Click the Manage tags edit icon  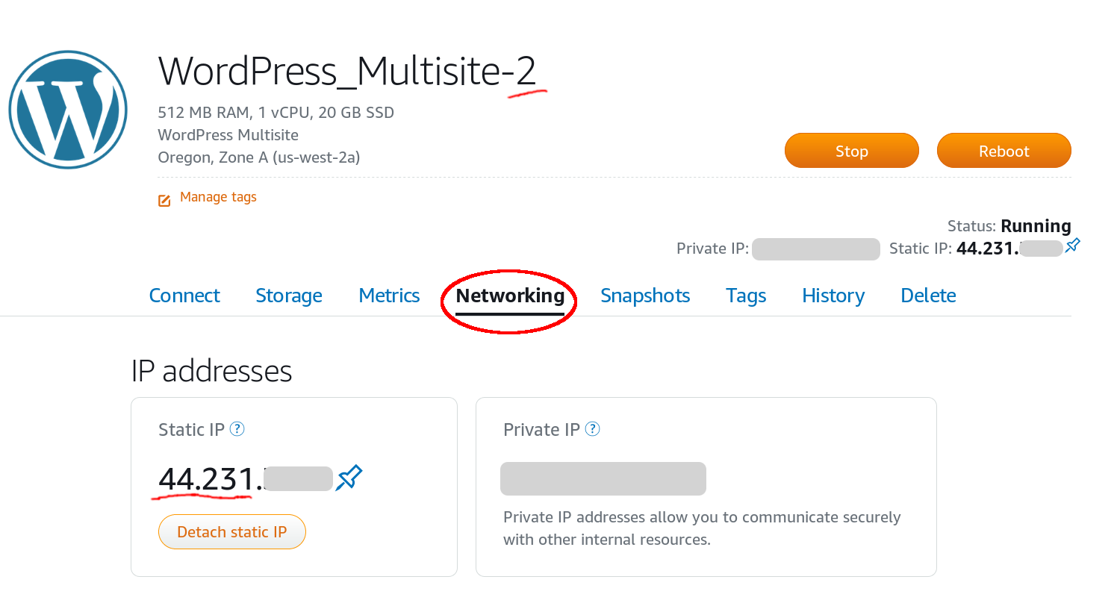[164, 200]
